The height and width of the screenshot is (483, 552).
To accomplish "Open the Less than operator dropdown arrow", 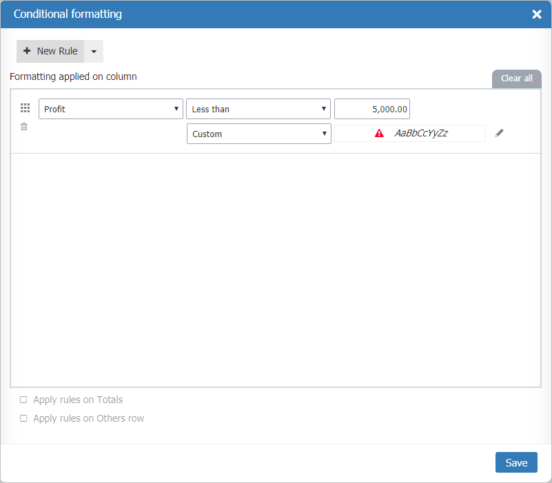I will pos(323,108).
